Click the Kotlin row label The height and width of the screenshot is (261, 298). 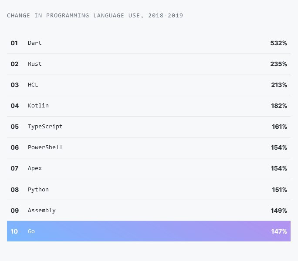click(x=38, y=105)
